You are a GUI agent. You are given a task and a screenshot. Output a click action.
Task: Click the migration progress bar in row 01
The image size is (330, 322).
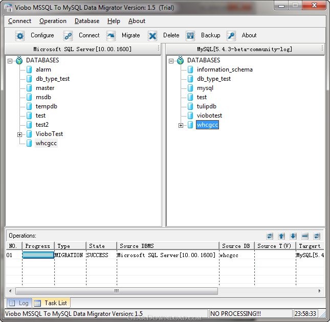[38, 255]
